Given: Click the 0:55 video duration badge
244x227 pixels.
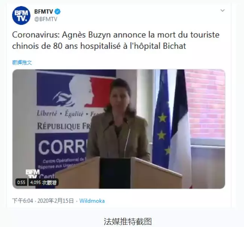Looking at the screenshot, I should (21, 182).
